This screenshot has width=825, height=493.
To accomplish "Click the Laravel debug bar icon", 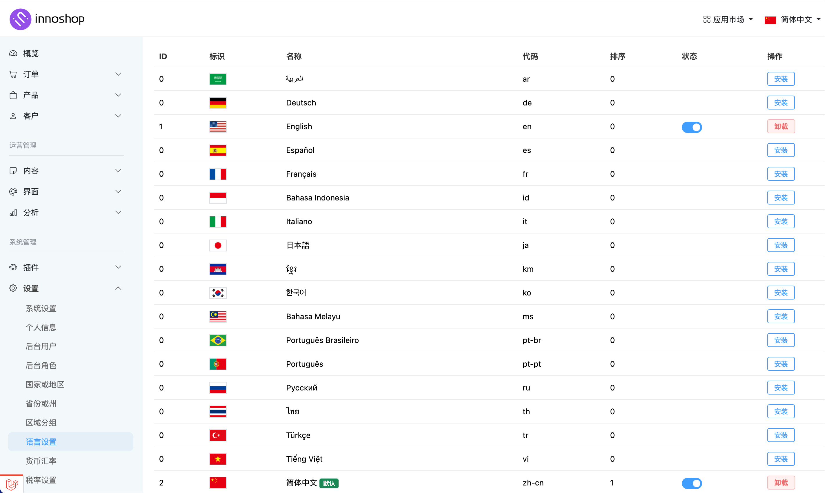I will pos(12,484).
